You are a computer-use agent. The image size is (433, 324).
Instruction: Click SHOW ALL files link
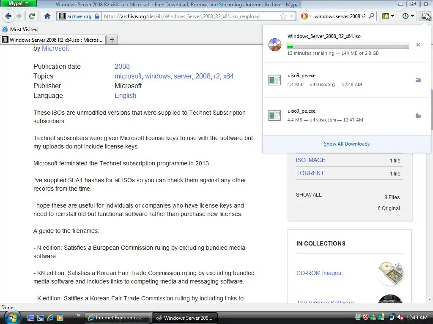pos(309,195)
